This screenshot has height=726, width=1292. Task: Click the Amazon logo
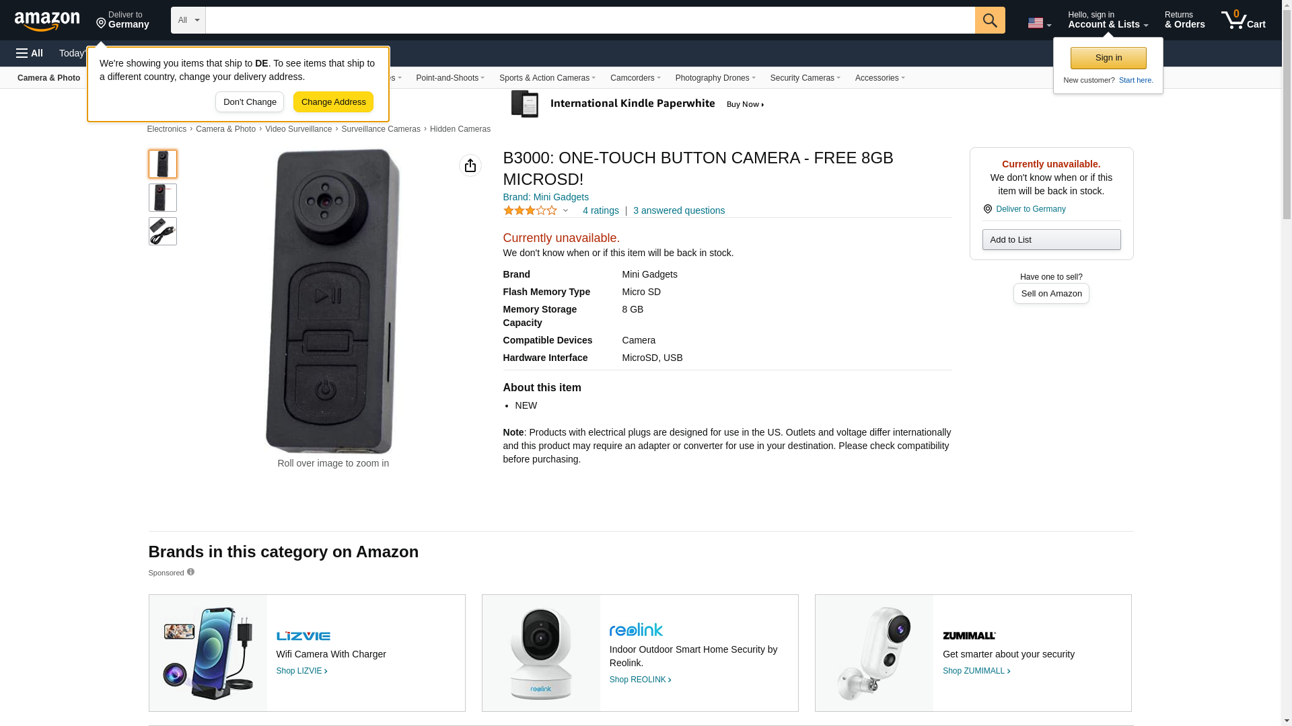click(47, 21)
